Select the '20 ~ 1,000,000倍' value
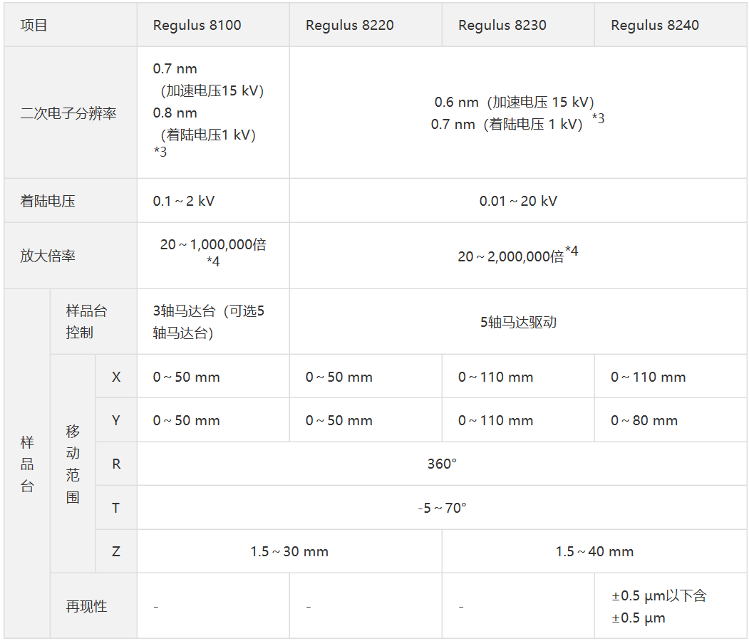This screenshot has width=749, height=641. (213, 244)
